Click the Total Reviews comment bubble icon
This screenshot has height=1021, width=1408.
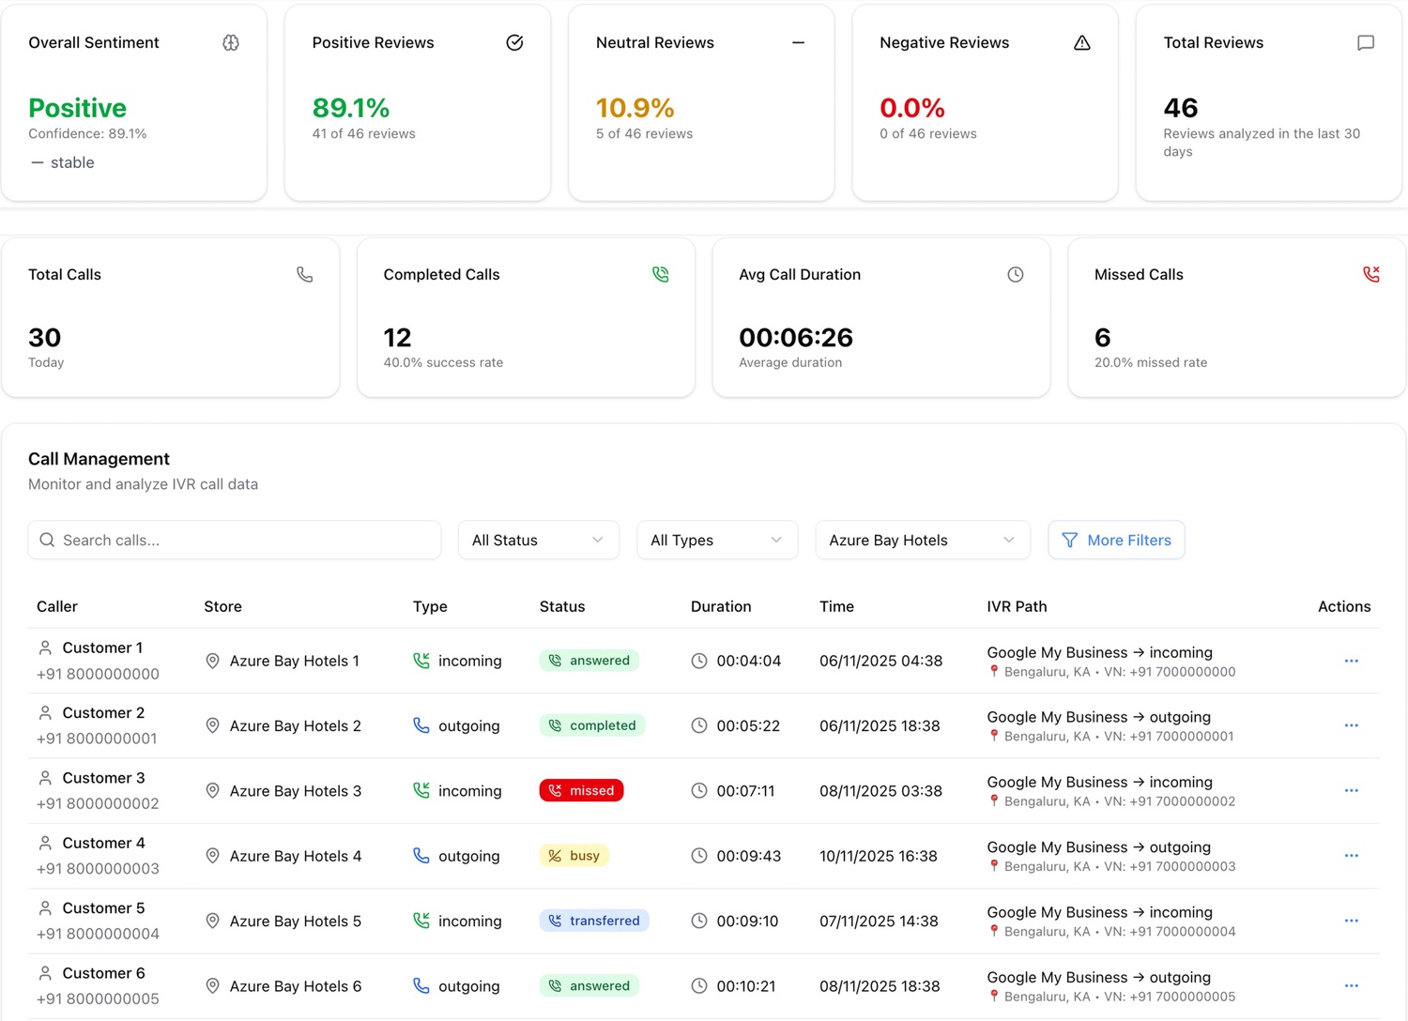point(1366,42)
